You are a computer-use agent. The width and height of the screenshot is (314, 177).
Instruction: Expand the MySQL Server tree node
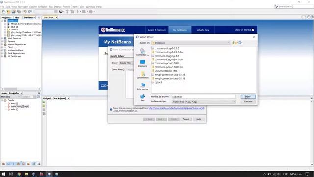coord(5,24)
